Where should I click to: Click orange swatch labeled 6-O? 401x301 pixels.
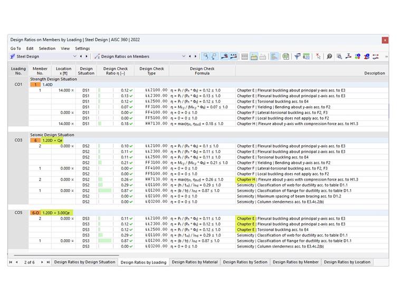pos(35,213)
